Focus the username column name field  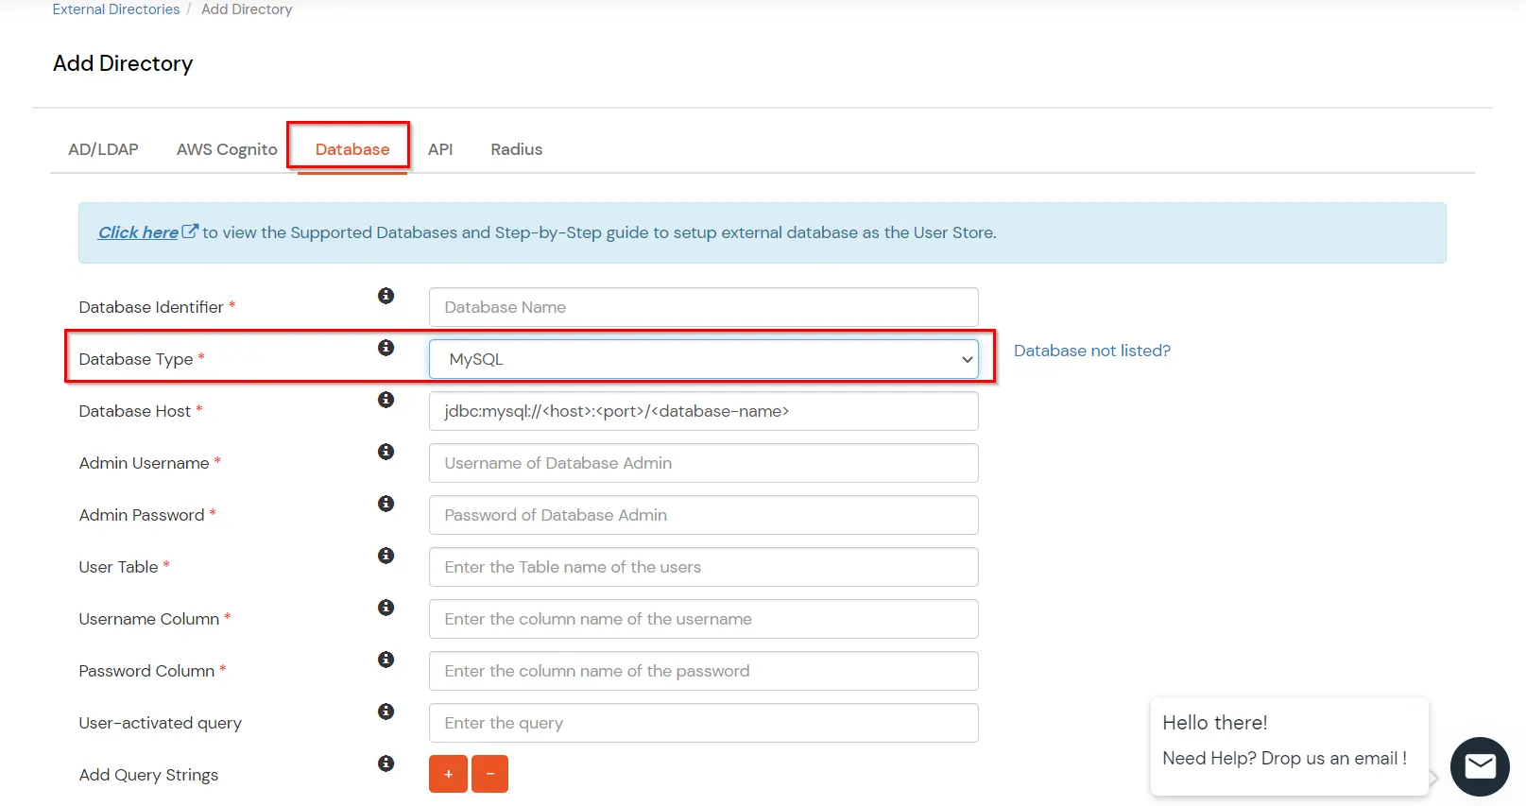point(703,619)
